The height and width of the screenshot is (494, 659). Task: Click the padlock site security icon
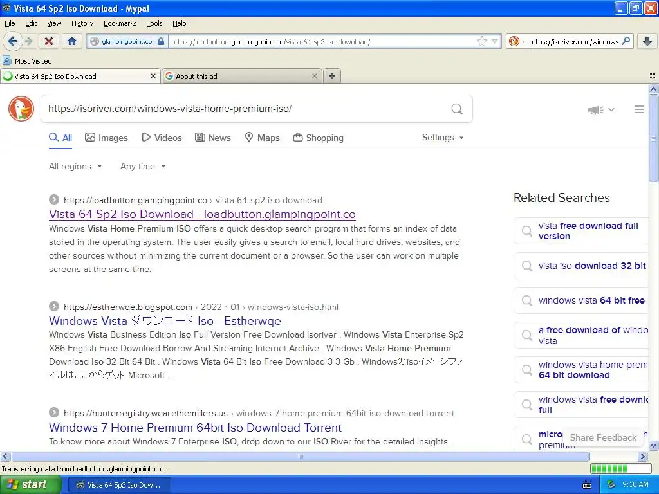tap(160, 41)
